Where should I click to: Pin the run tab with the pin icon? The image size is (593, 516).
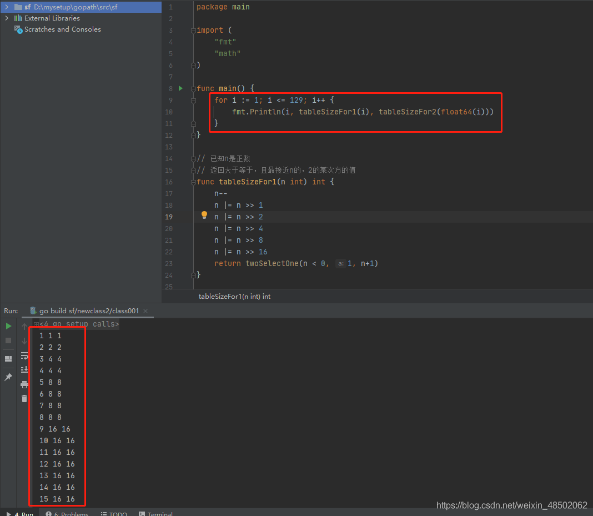pyautogui.click(x=8, y=377)
